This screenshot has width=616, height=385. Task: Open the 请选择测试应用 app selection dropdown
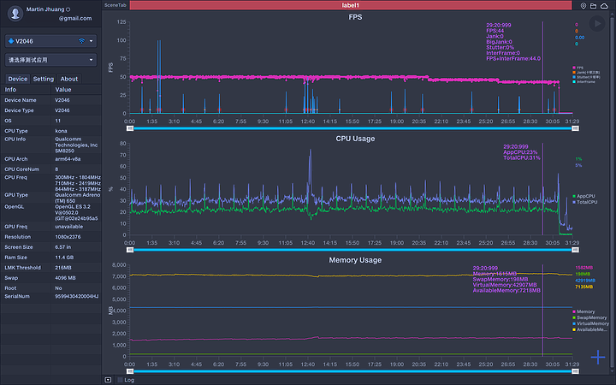pos(50,60)
